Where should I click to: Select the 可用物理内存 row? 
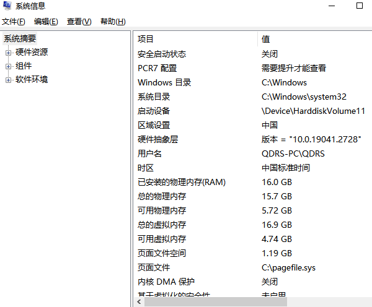pyautogui.click(x=253, y=210)
